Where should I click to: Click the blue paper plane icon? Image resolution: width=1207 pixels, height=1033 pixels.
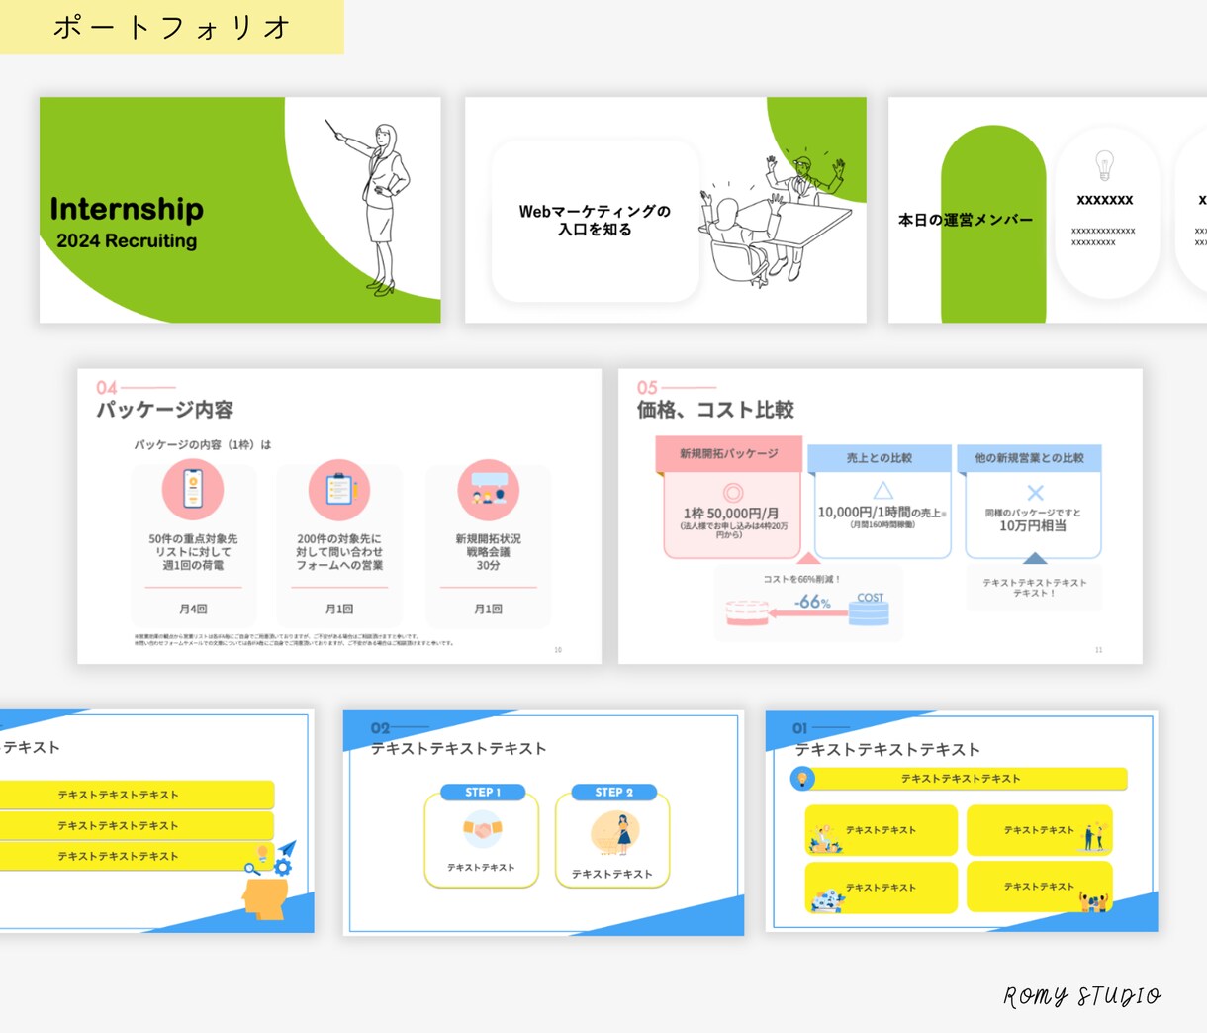pyautogui.click(x=287, y=849)
